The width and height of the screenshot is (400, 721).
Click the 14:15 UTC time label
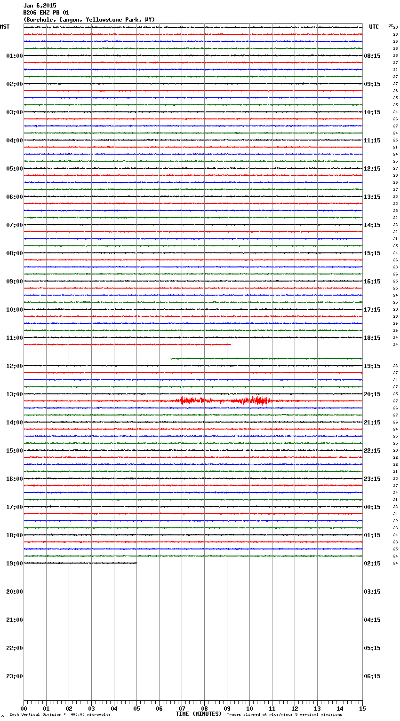coord(372,225)
